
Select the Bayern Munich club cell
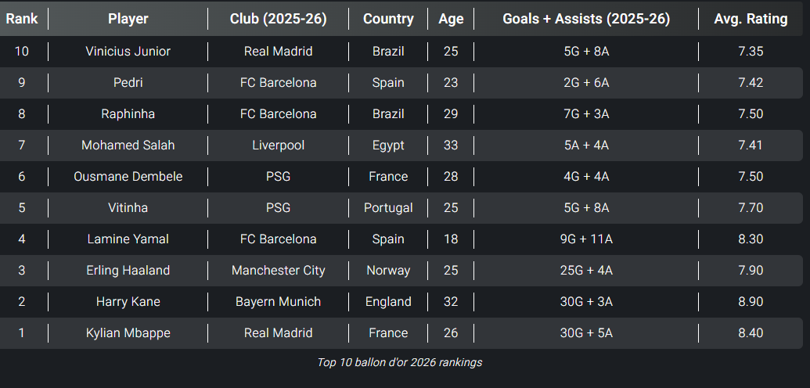(x=278, y=302)
